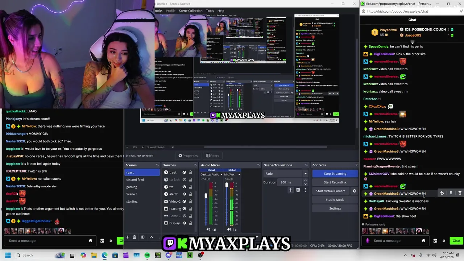Toggle monitoring headphone icon for Desktop Audio
The width and height of the screenshot is (464, 261).
(214, 229)
